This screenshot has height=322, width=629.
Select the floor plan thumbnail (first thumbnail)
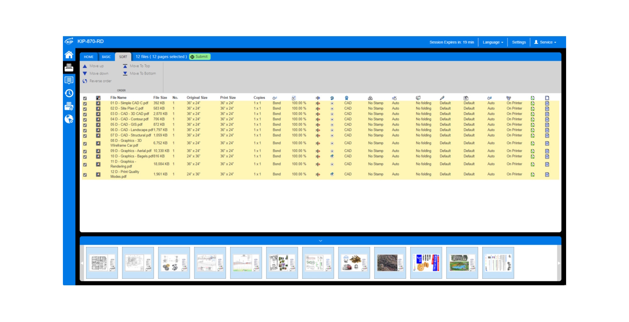point(102,263)
